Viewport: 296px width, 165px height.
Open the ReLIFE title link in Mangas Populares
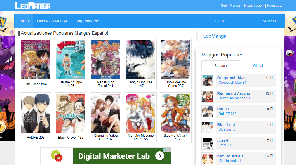(224, 109)
